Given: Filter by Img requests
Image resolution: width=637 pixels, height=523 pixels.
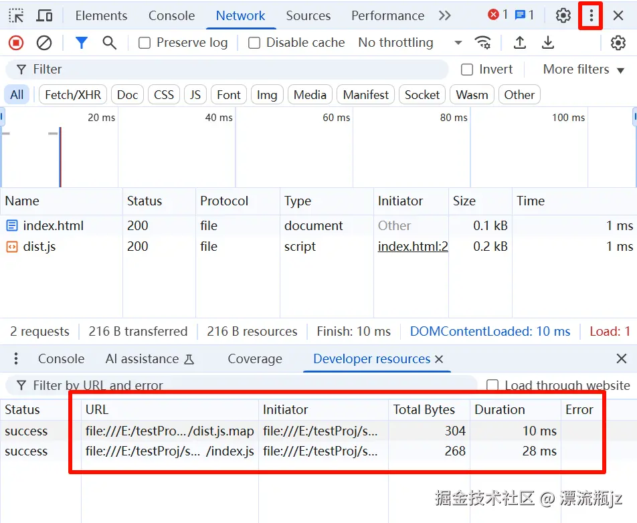Looking at the screenshot, I should click(x=267, y=94).
